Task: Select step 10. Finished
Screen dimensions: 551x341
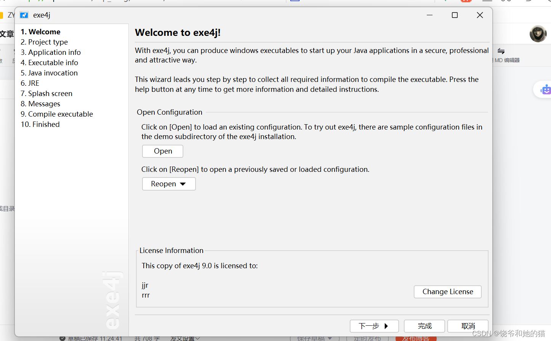Action: (40, 124)
